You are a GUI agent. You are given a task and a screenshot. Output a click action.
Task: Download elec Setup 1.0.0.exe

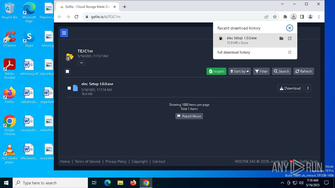pyautogui.click(x=290, y=88)
